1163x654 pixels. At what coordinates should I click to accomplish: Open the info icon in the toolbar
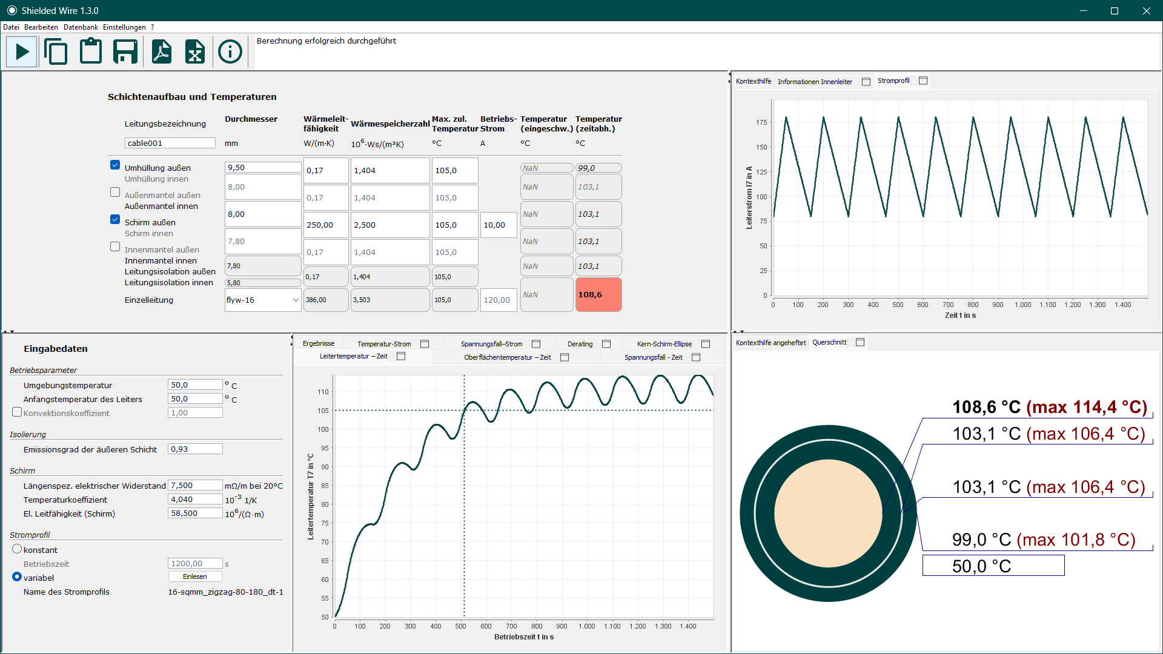click(x=230, y=51)
